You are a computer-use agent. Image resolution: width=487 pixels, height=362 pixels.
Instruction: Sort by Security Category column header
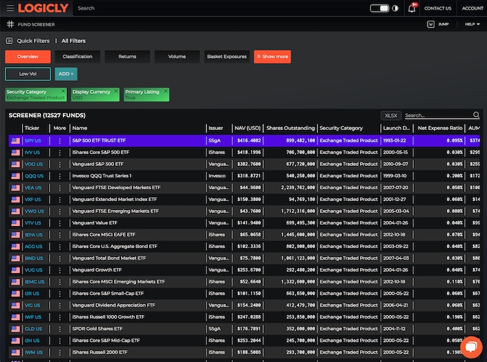341,128
